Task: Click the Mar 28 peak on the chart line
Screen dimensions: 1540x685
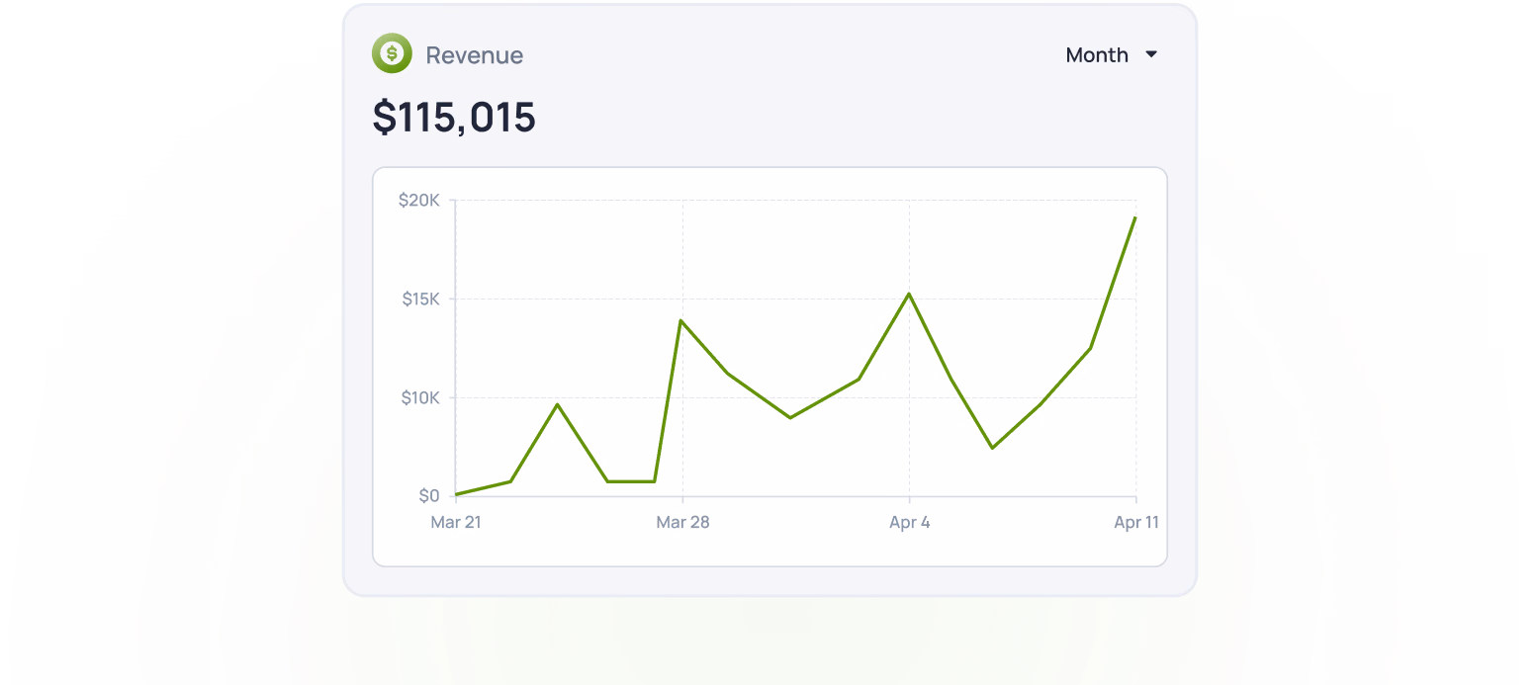Action: [x=681, y=320]
